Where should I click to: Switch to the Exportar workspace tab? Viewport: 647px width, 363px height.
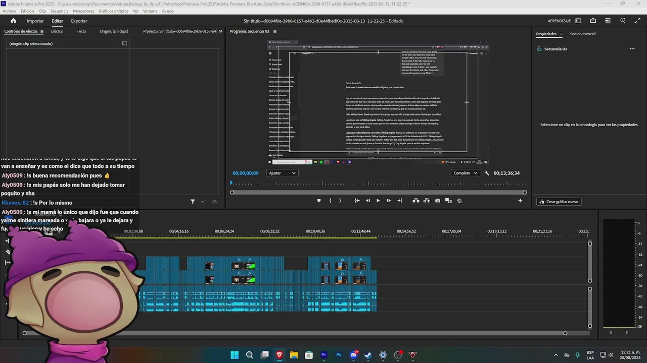(x=79, y=21)
